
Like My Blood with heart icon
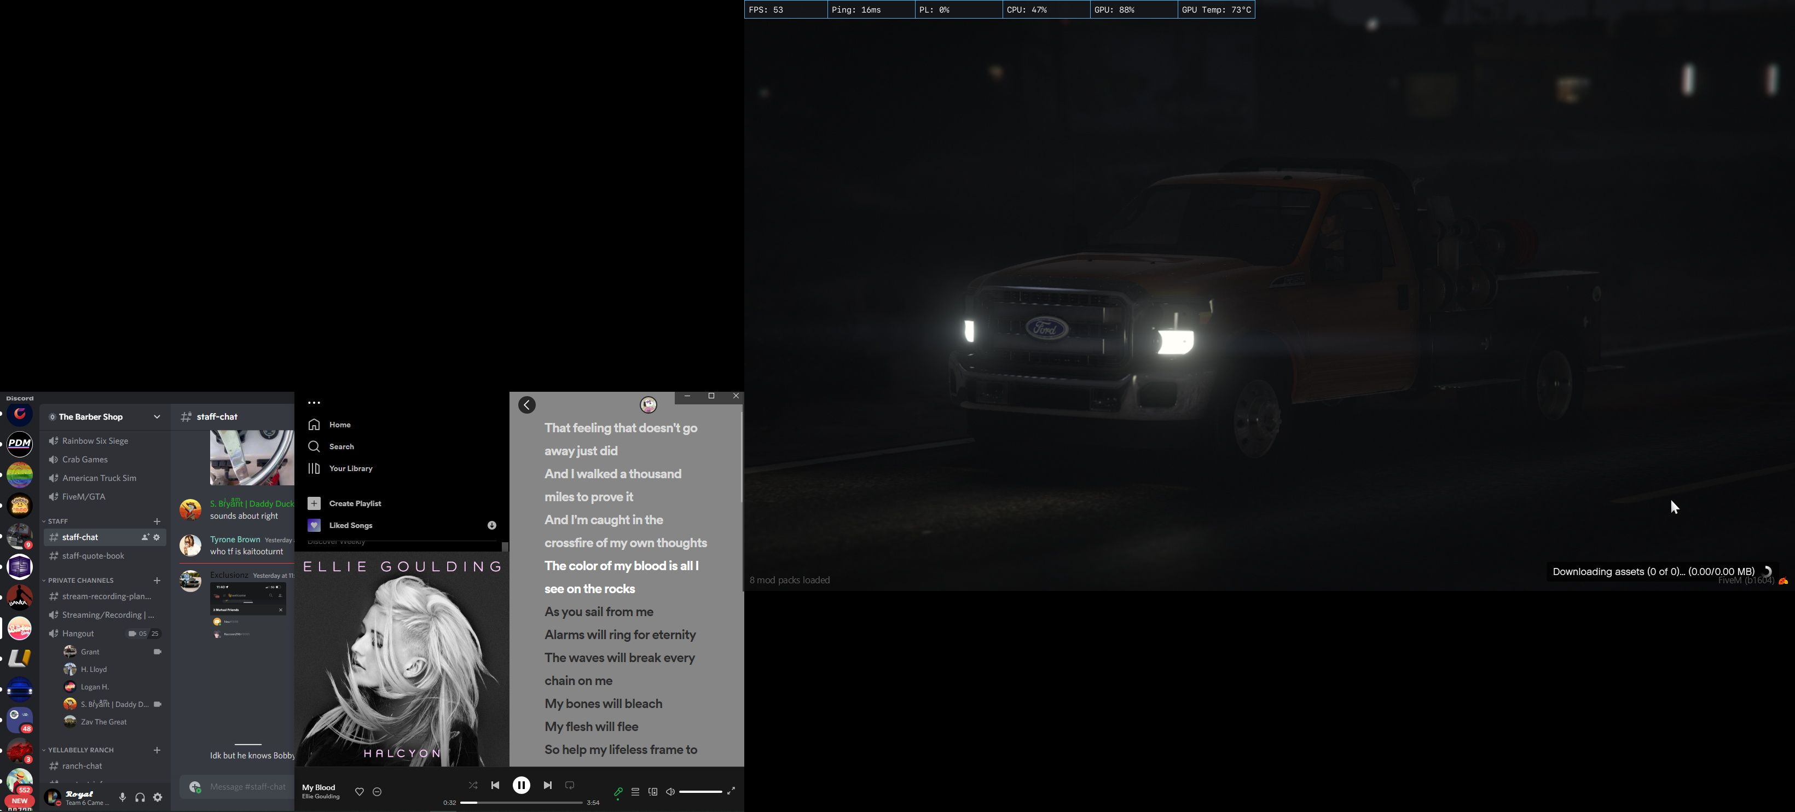point(360,792)
